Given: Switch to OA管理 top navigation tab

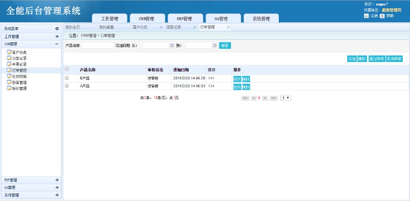Looking at the screenshot, I should (x=223, y=19).
